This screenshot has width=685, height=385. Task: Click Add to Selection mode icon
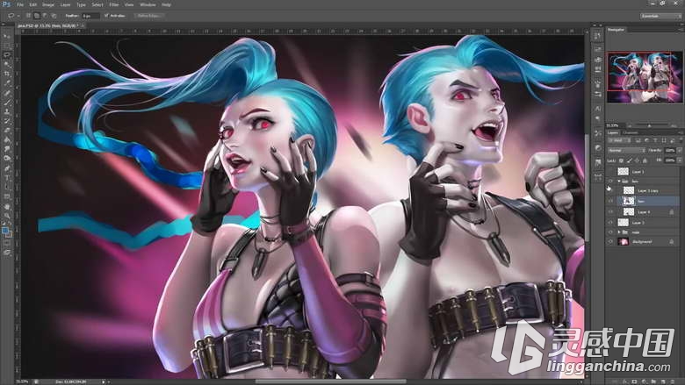37,16
